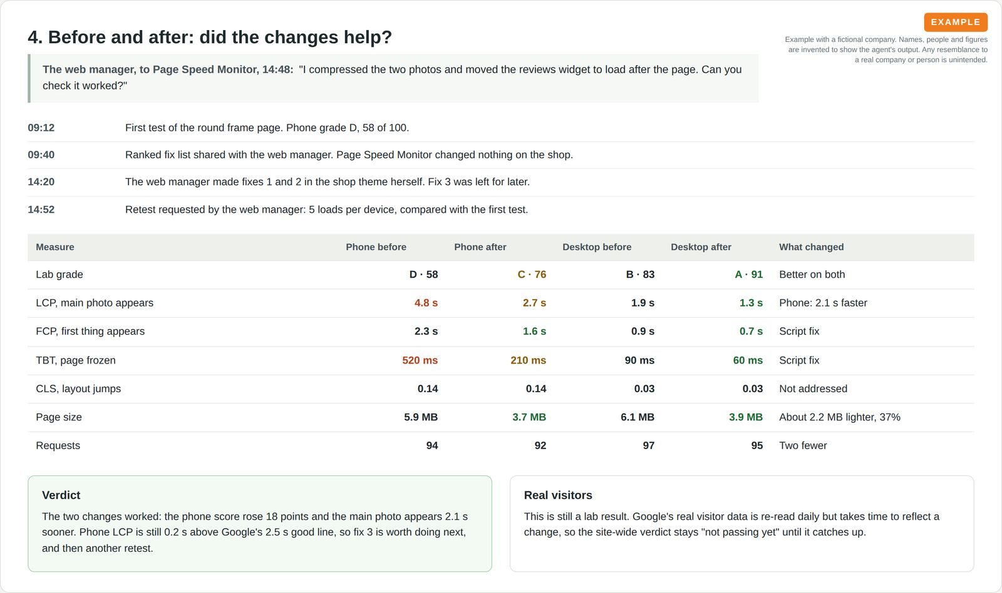Select the 'CLS, layout jumps' row label
This screenshot has width=1002, height=593.
78,388
